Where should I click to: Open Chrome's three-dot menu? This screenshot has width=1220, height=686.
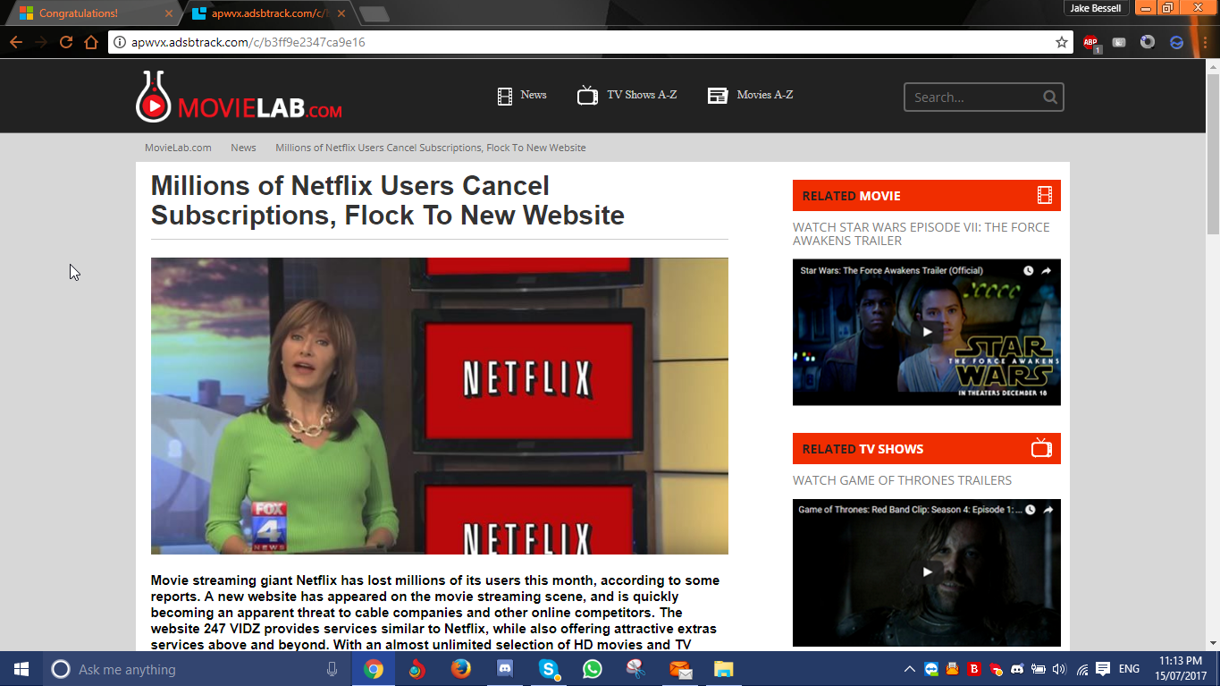[1204, 42]
